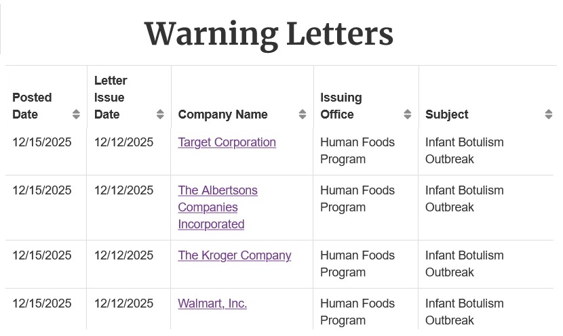Click the Issuing Office sort arrows icon
Screen dimensions: 563x336
point(408,114)
